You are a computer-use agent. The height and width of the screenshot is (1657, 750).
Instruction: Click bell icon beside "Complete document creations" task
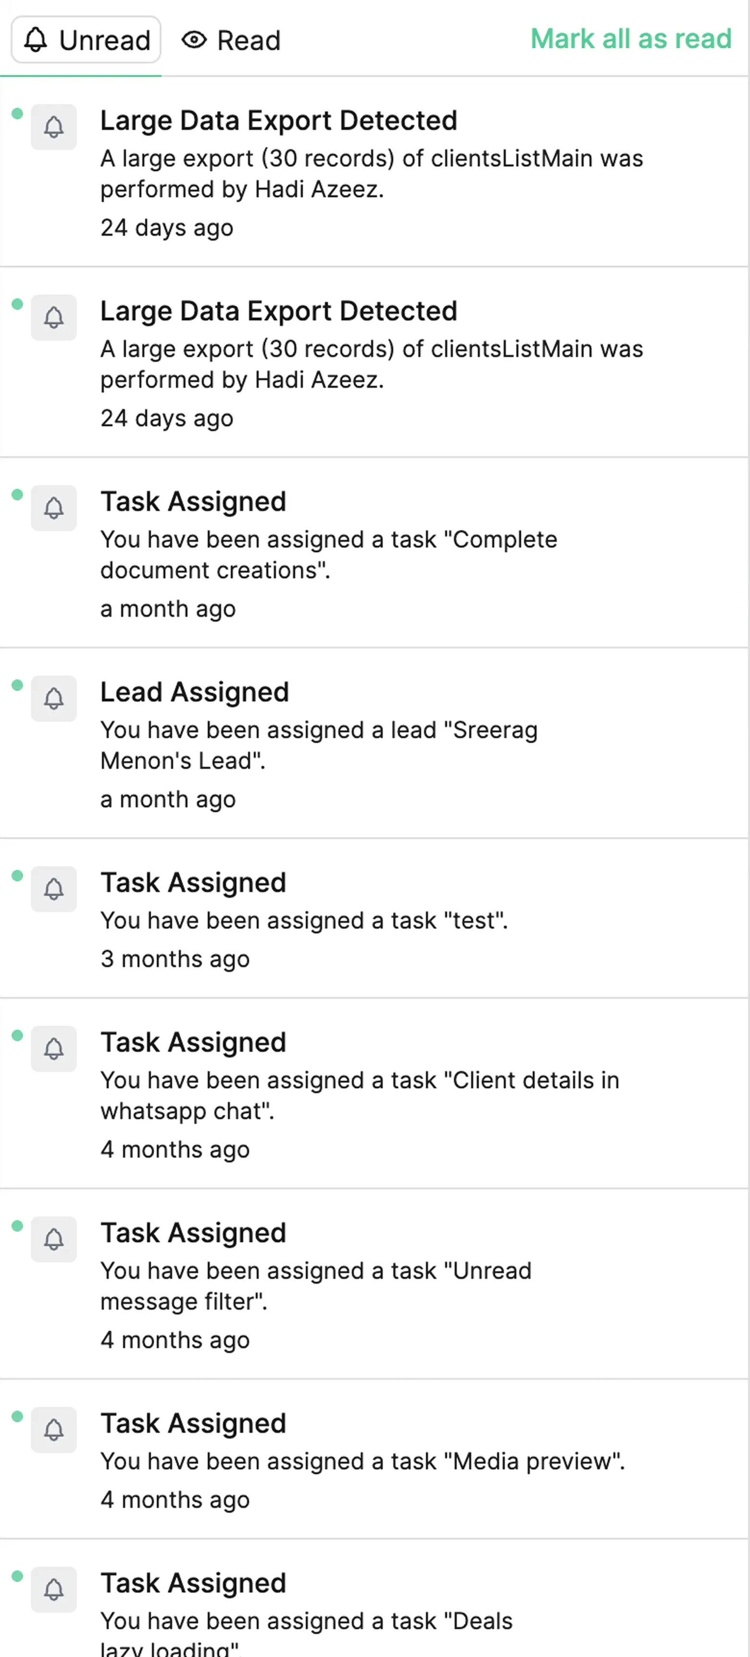coord(54,508)
